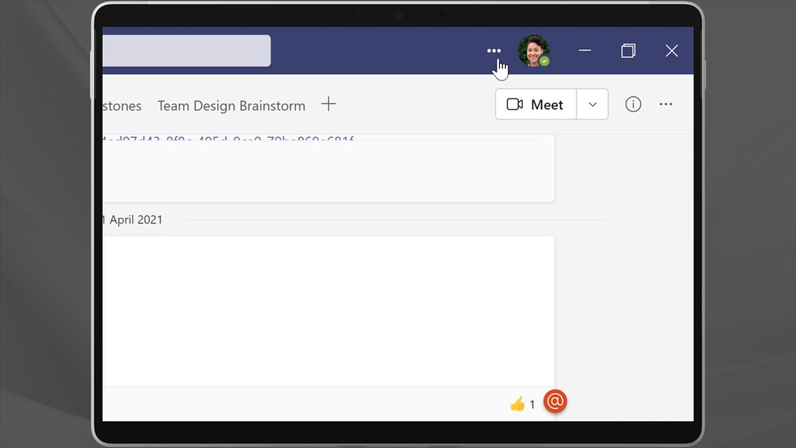This screenshot has height=448, width=796.
Task: Switch to Team Design Brainstorm tab
Action: (x=231, y=106)
